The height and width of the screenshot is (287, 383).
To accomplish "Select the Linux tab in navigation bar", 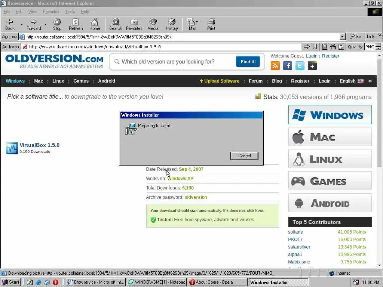I will coord(58,81).
